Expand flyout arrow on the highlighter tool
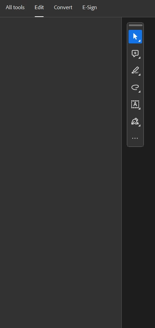The width and height of the screenshot is (155, 328). click(x=139, y=75)
